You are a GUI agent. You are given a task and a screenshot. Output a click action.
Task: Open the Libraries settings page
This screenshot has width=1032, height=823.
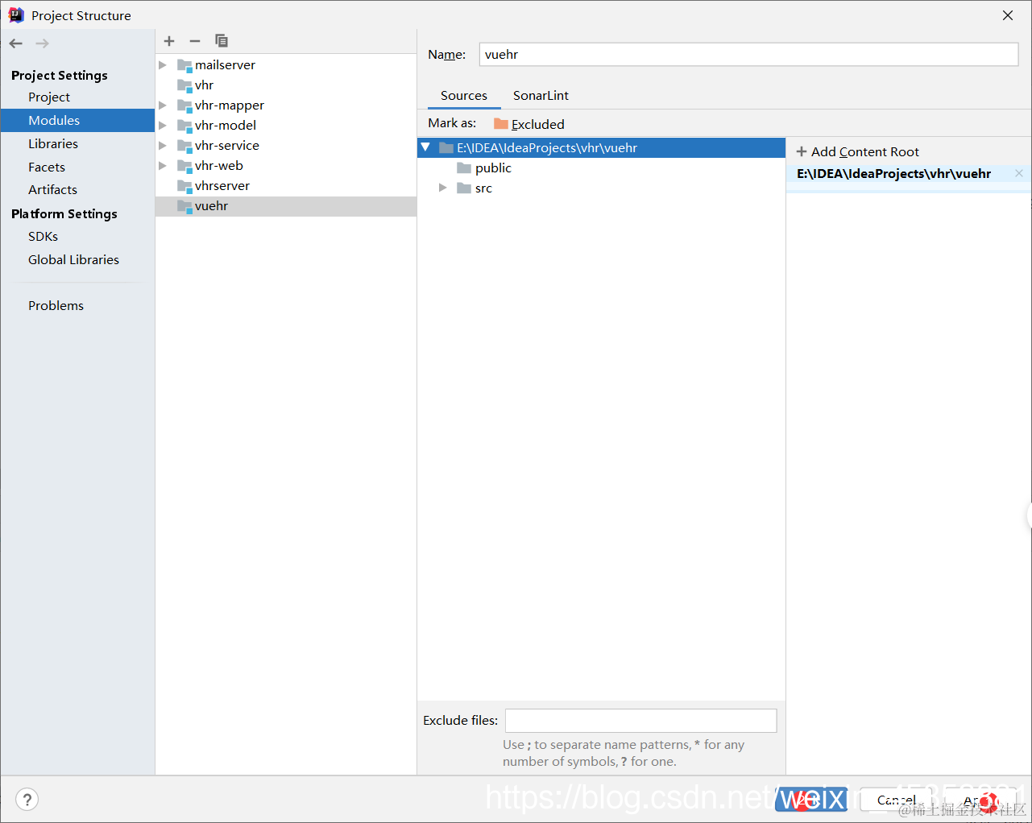click(53, 144)
